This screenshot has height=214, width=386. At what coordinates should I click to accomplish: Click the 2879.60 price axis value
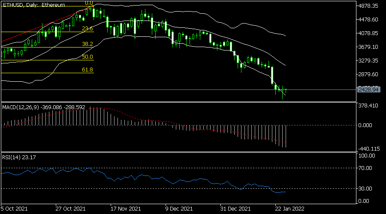click(368, 74)
